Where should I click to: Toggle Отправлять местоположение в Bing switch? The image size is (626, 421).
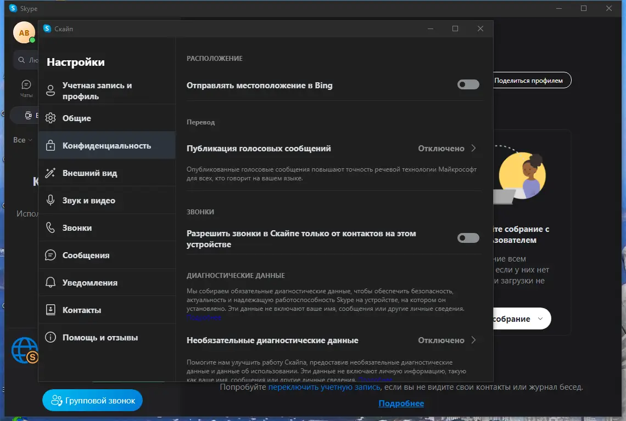point(468,84)
